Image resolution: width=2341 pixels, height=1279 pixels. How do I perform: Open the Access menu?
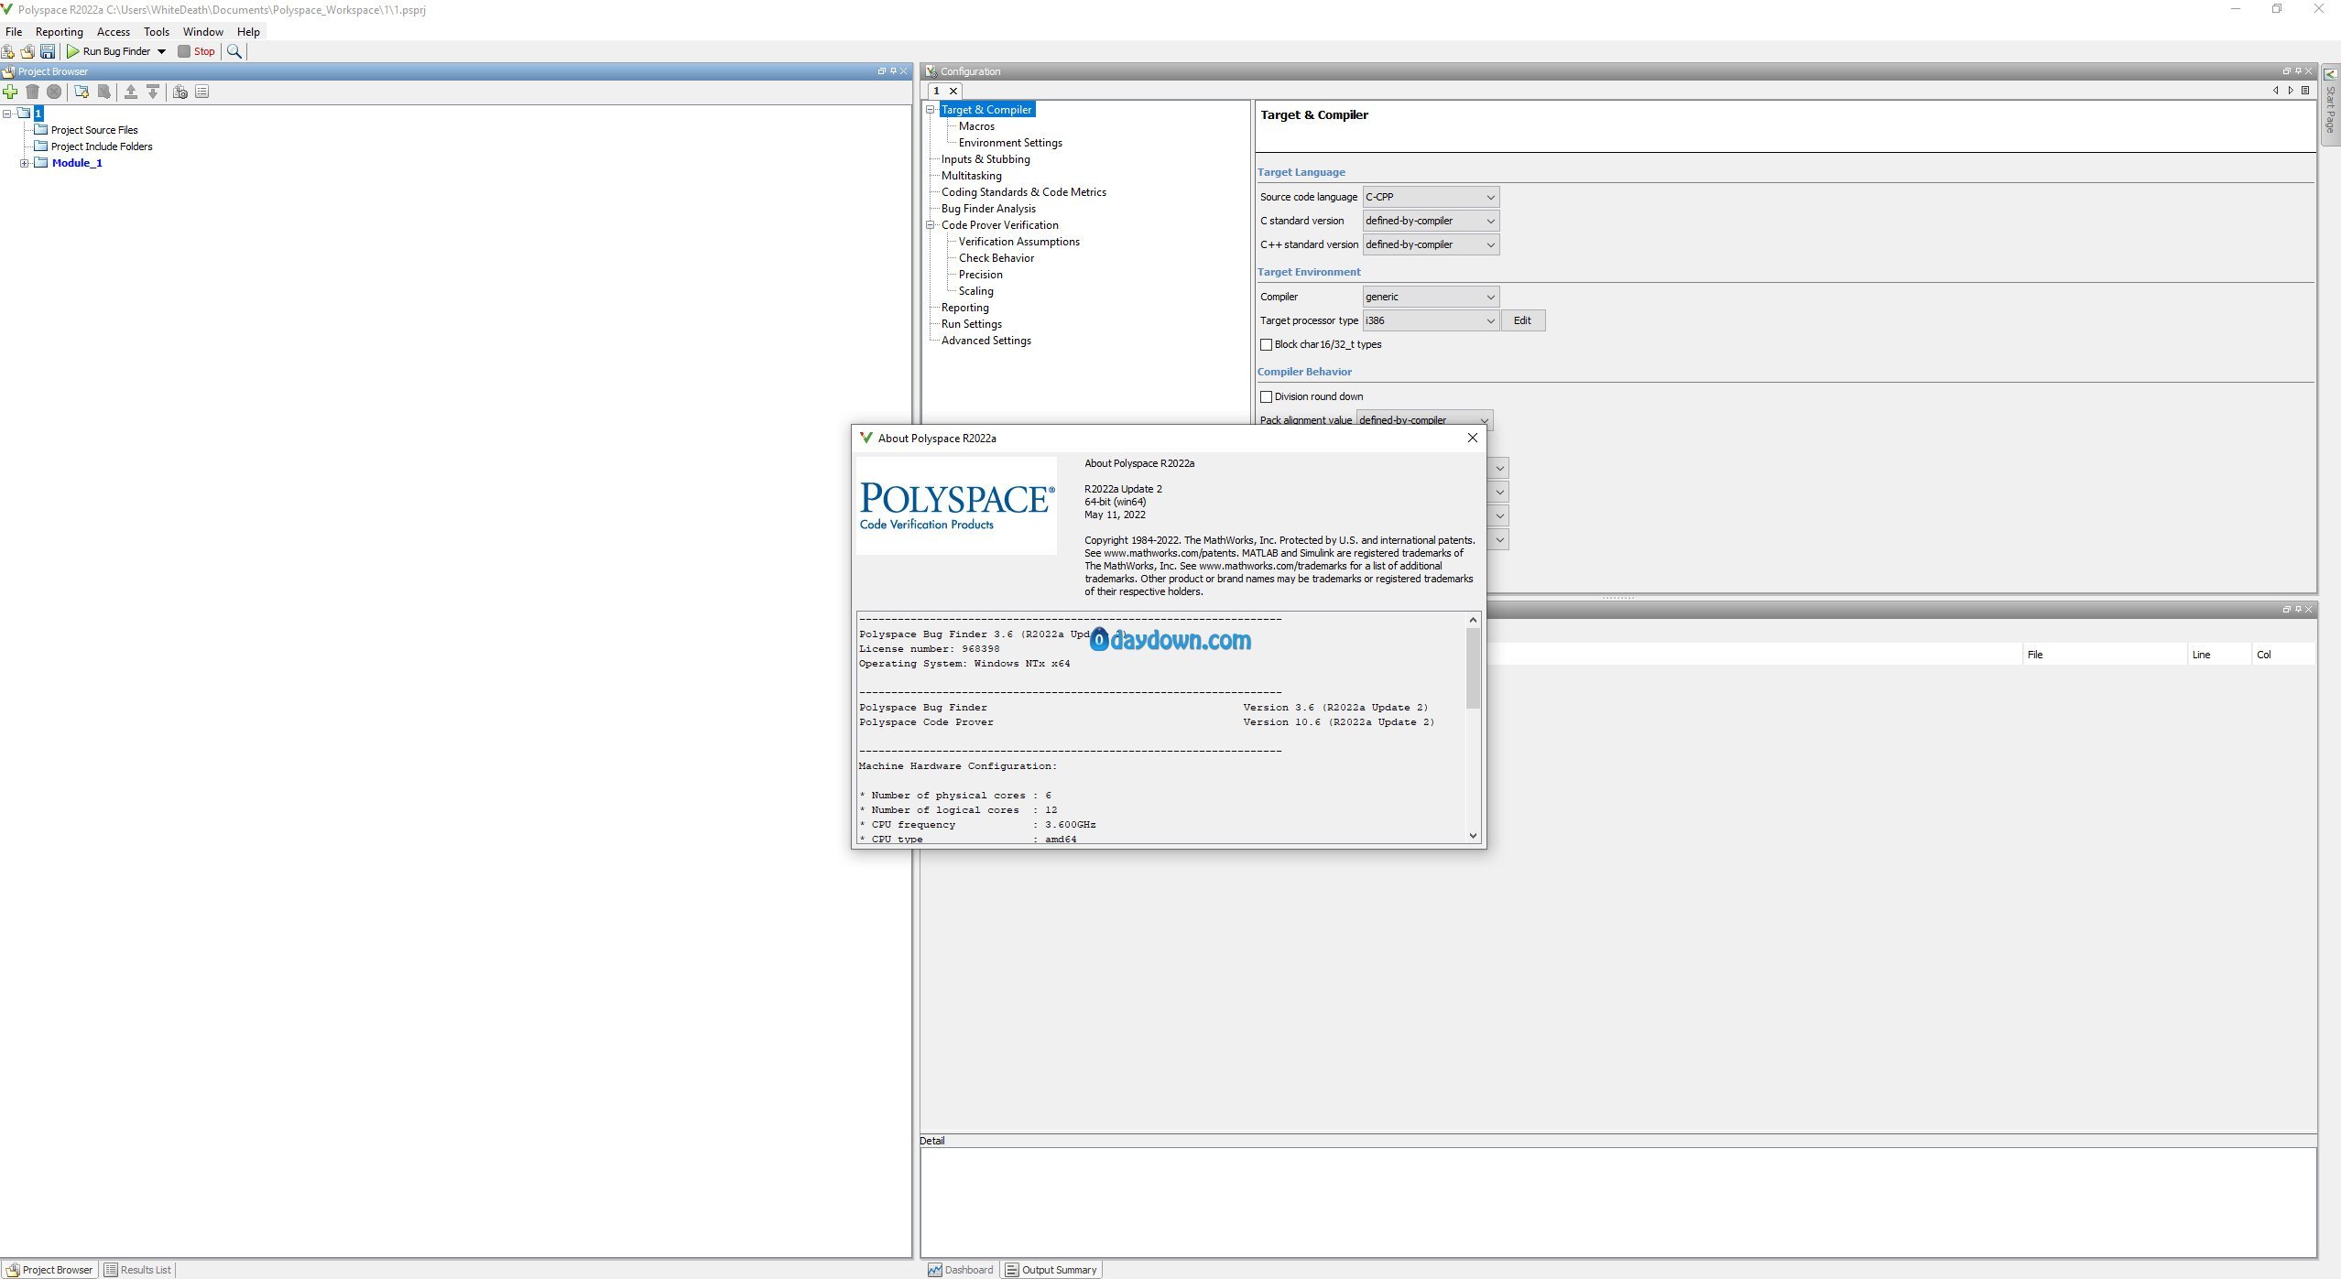tap(114, 31)
